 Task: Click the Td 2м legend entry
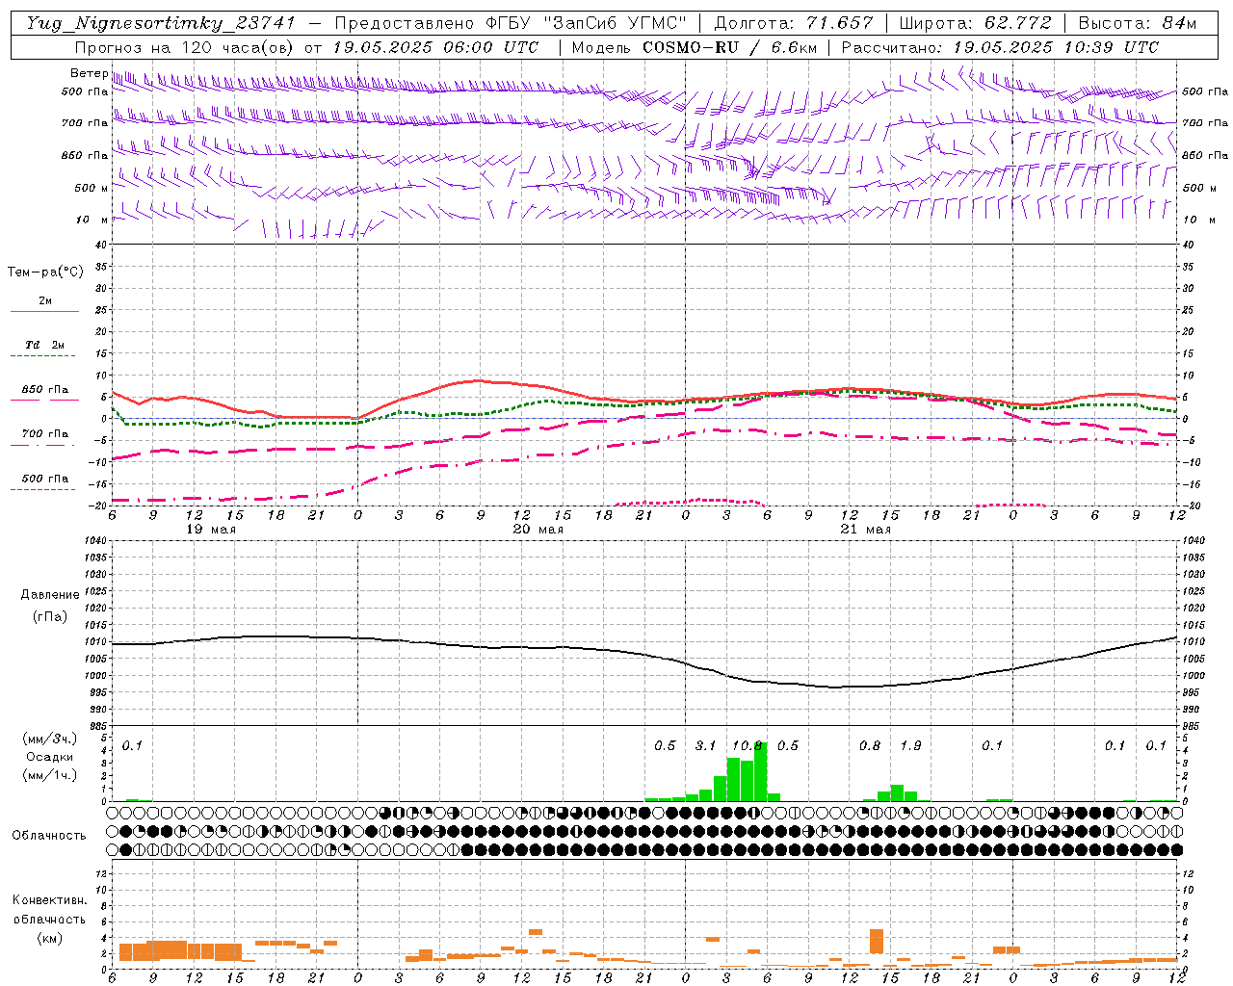(x=44, y=345)
